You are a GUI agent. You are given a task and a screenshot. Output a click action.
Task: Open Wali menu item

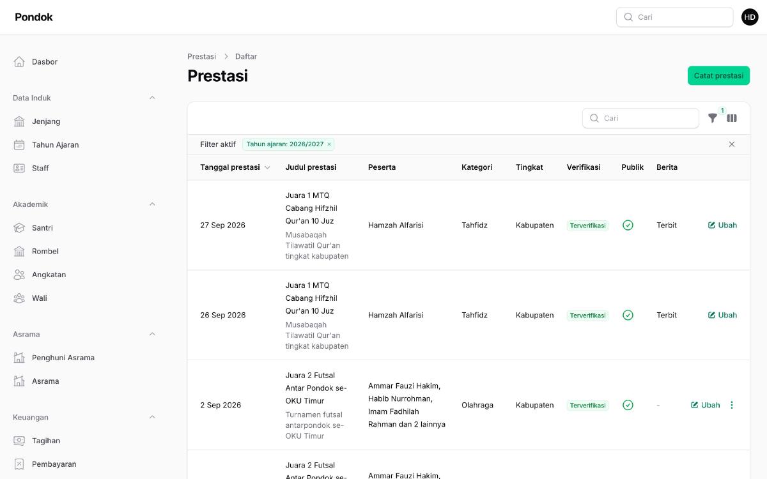click(x=84, y=298)
